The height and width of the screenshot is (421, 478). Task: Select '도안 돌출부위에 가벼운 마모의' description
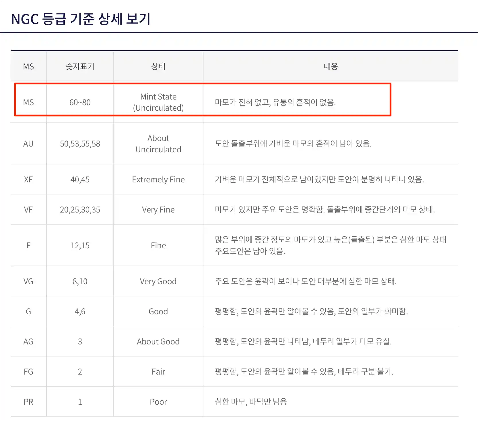click(x=293, y=143)
